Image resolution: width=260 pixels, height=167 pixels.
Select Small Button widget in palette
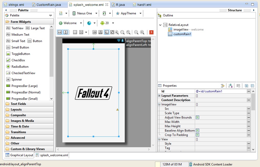point(17,47)
